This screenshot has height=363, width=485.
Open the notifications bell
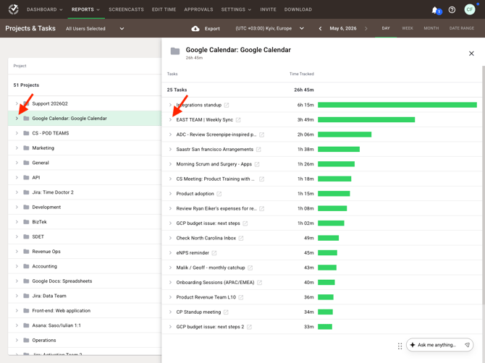point(435,10)
